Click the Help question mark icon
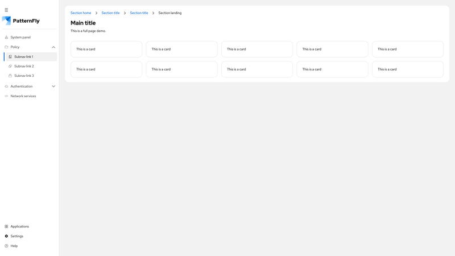Image resolution: width=455 pixels, height=256 pixels. (x=6, y=246)
